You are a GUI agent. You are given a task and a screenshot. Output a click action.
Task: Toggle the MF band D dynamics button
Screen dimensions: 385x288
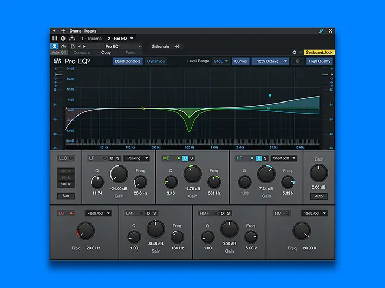pyautogui.click(x=186, y=158)
